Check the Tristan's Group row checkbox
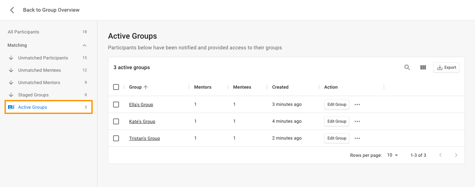This screenshot has height=187, width=475. point(116,138)
